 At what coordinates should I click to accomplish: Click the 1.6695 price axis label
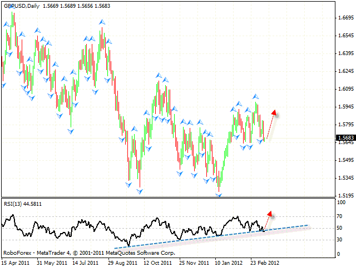346,18
